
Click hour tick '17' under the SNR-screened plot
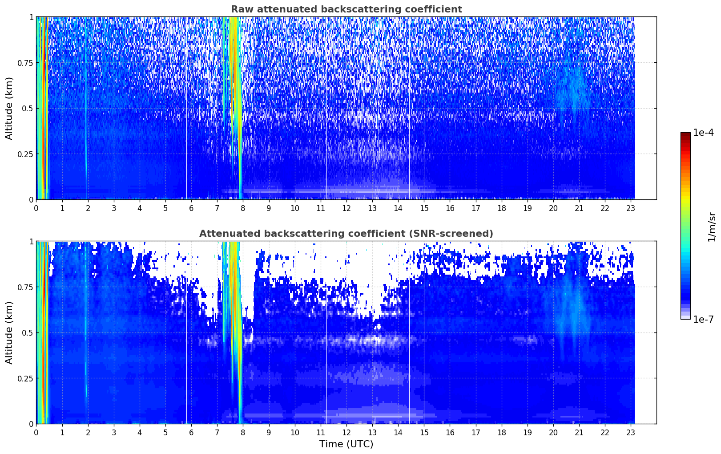(x=475, y=432)
